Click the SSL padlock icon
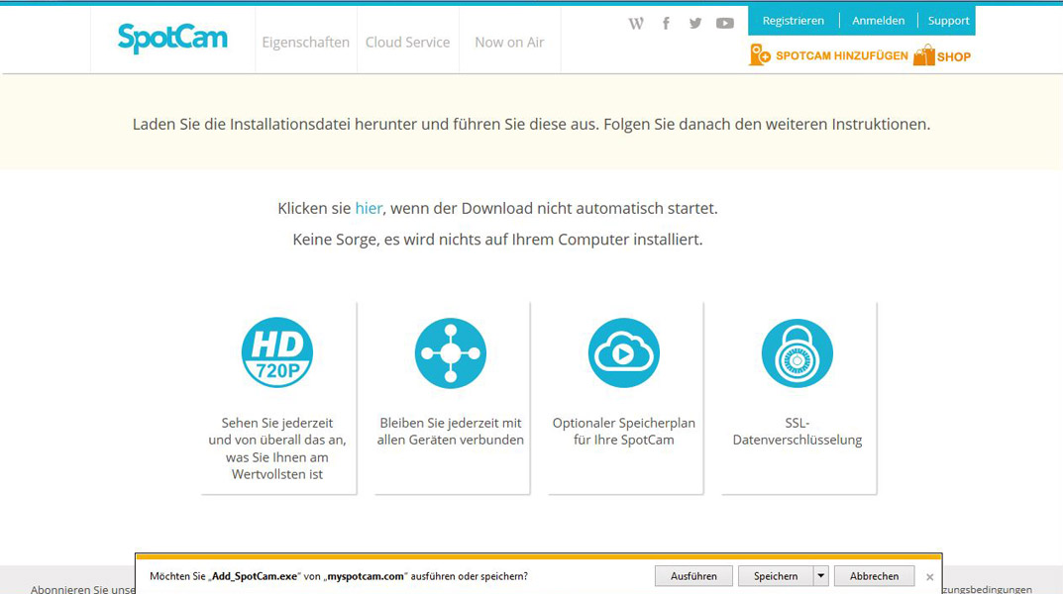The width and height of the screenshot is (1063, 594). [797, 352]
